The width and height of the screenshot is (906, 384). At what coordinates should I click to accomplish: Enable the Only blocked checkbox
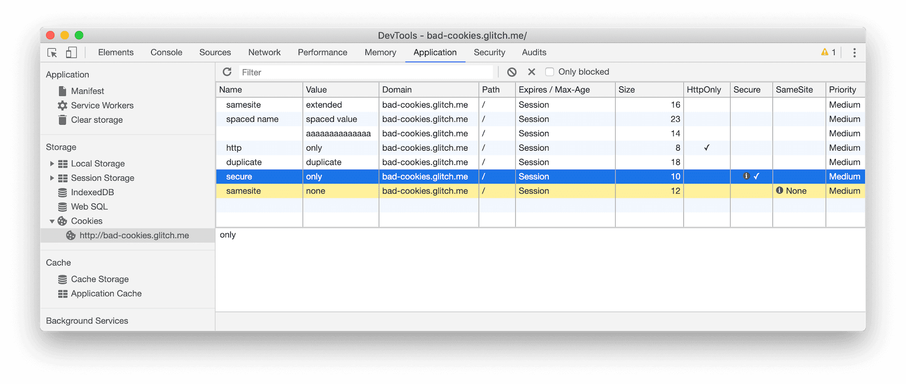(550, 72)
